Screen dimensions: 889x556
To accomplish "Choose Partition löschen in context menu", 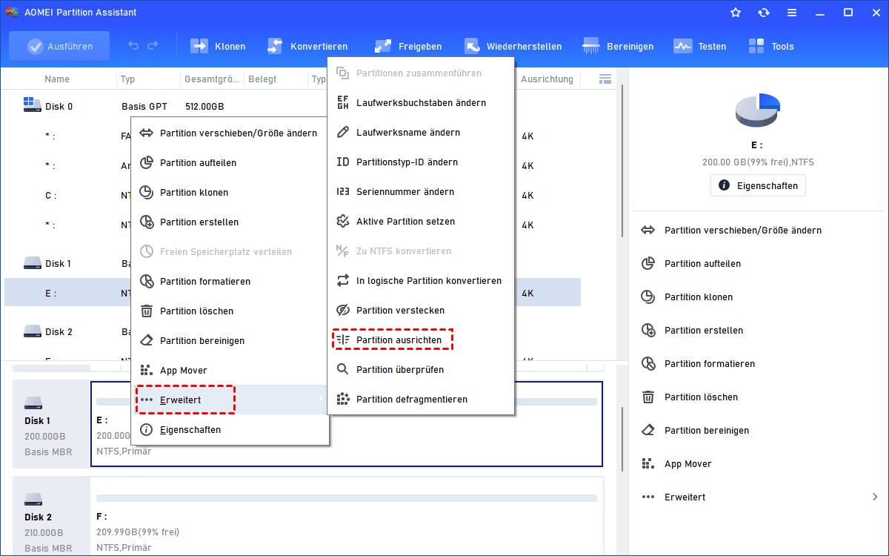I will pyautogui.click(x=230, y=311).
